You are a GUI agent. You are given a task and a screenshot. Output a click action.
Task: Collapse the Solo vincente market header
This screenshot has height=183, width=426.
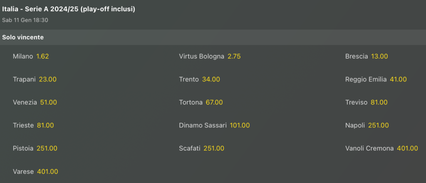click(23, 37)
